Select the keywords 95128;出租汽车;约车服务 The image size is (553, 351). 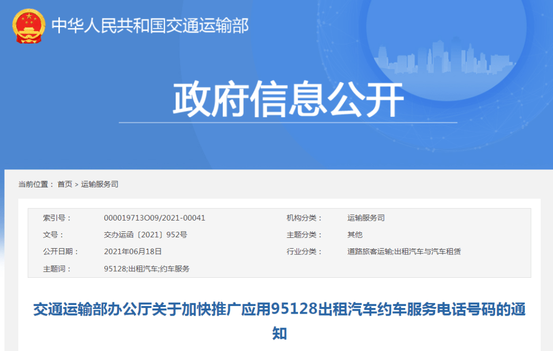coord(146,269)
